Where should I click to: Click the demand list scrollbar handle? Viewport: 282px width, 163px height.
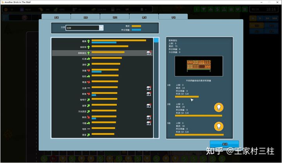(156, 40)
